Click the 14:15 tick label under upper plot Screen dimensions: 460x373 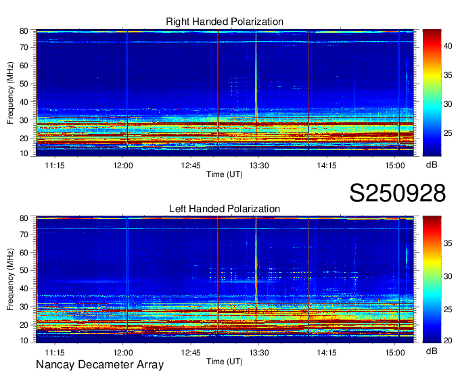click(x=327, y=165)
